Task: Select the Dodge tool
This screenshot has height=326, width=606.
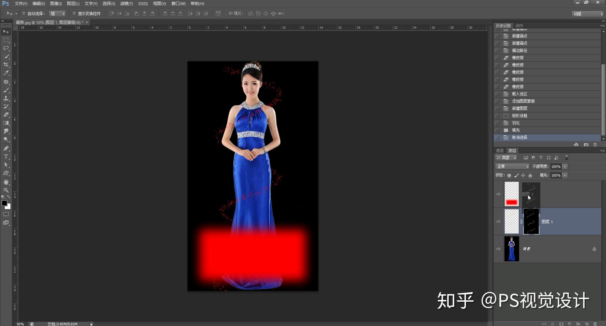Action: [6, 139]
